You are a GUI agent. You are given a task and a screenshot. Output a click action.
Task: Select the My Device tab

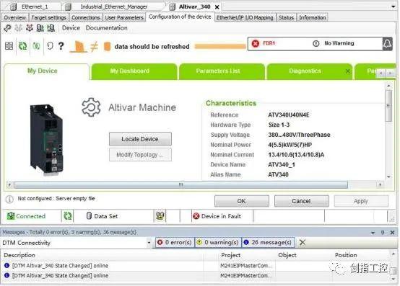[46, 71]
